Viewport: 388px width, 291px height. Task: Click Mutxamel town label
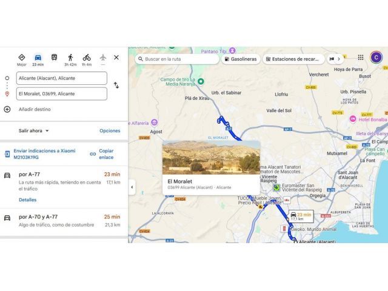pyautogui.click(x=337, y=153)
